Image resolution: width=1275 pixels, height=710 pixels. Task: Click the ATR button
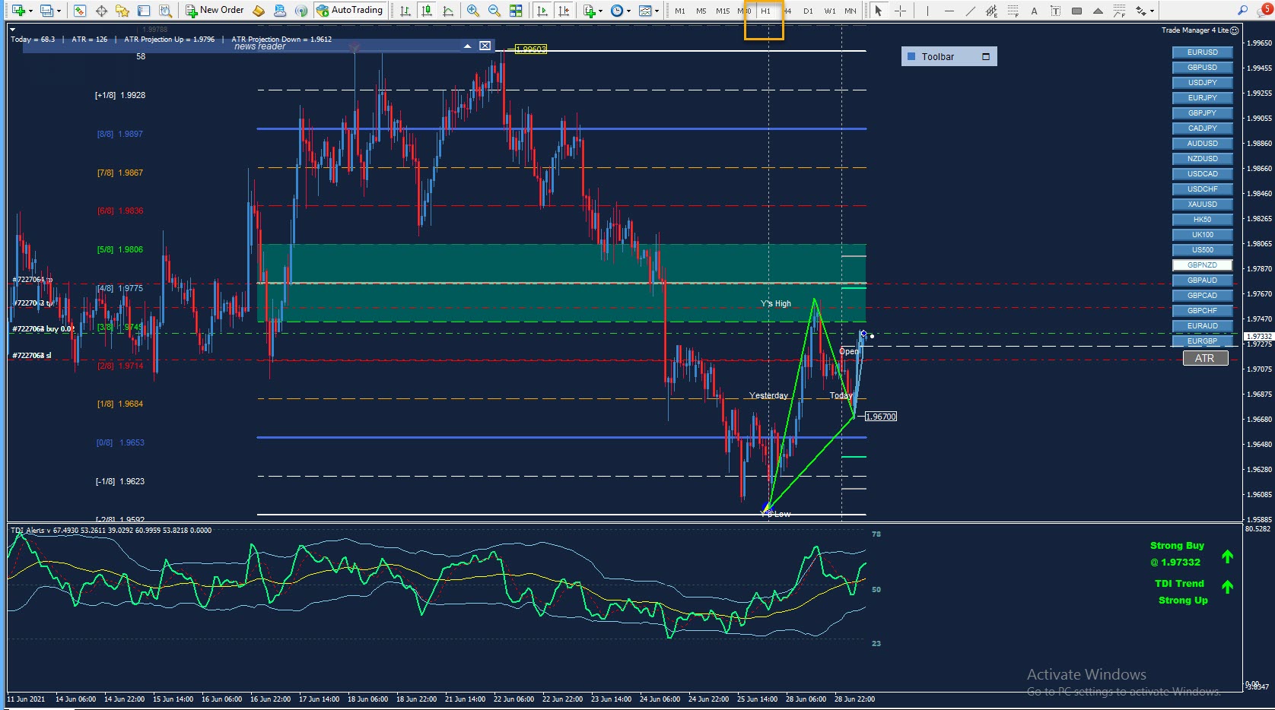click(x=1206, y=358)
